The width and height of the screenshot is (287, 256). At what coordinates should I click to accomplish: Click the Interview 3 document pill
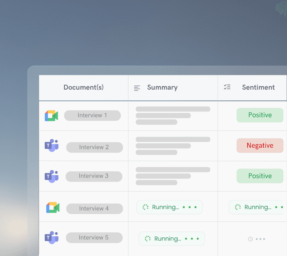tap(94, 176)
